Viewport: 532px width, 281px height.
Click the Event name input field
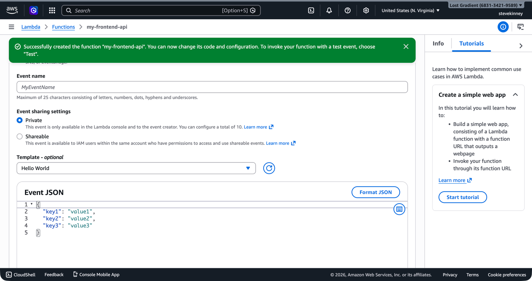tap(212, 87)
